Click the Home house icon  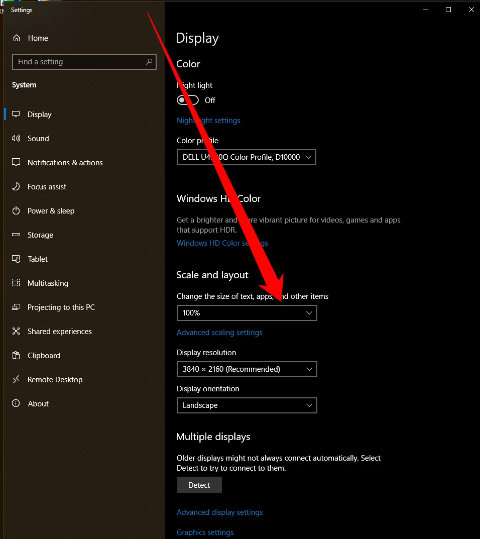click(x=17, y=38)
